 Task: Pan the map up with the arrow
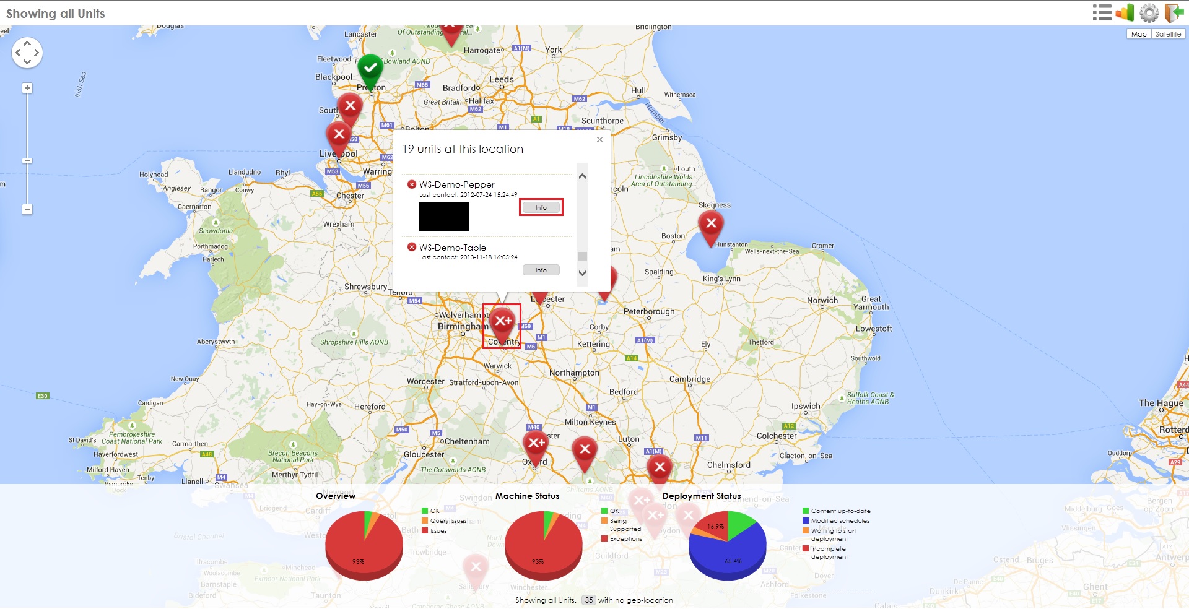27,43
